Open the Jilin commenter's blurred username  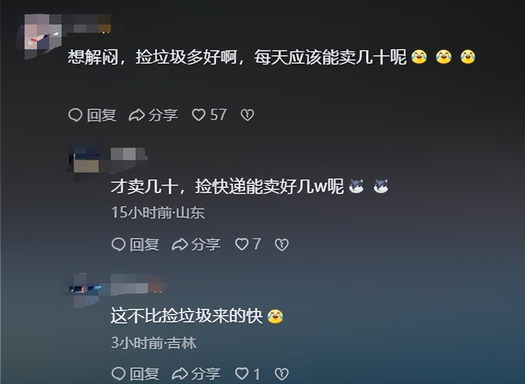point(138,284)
